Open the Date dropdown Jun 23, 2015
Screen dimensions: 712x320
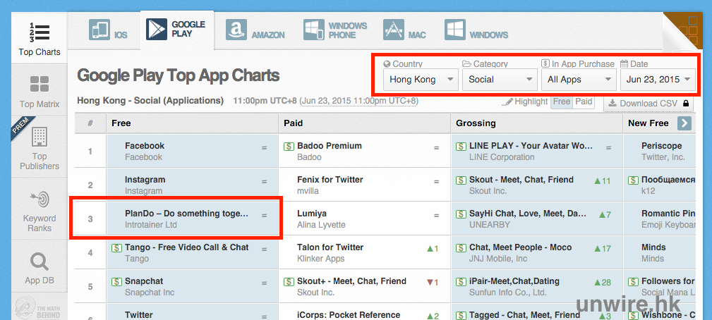(658, 80)
